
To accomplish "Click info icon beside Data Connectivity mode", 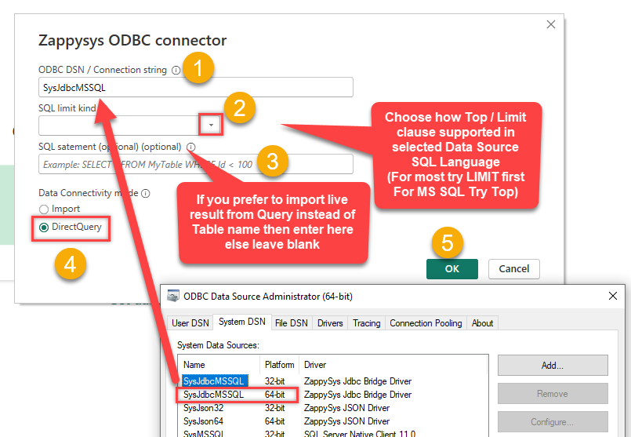I will click(x=146, y=193).
